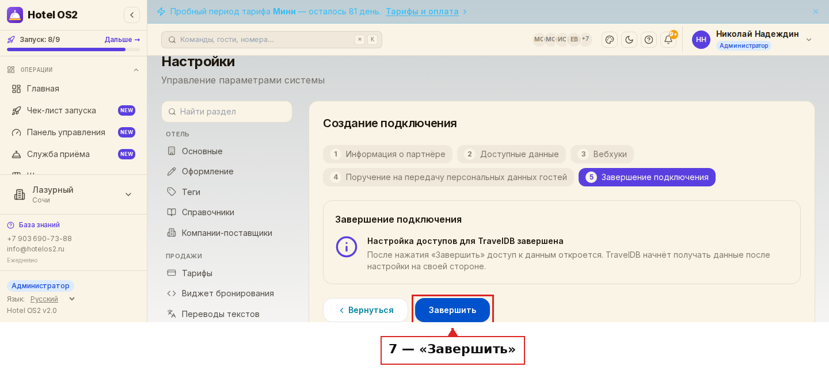The image size is (829, 378).
Task: Open the color theme palette icon
Action: [x=610, y=40]
